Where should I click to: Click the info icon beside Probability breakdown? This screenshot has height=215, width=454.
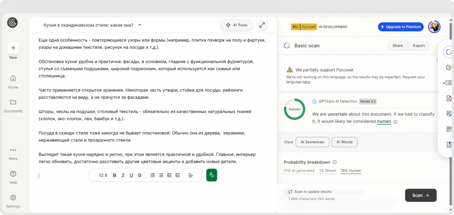tap(335, 162)
